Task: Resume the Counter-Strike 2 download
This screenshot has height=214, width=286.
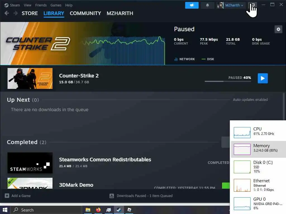Action: pyautogui.click(x=263, y=78)
